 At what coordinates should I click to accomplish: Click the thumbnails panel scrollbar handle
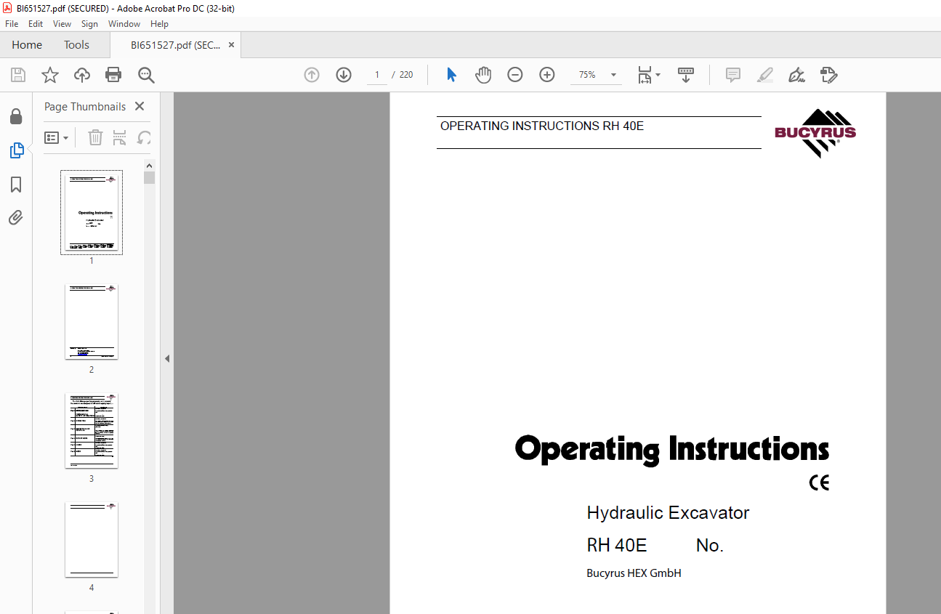tap(150, 177)
